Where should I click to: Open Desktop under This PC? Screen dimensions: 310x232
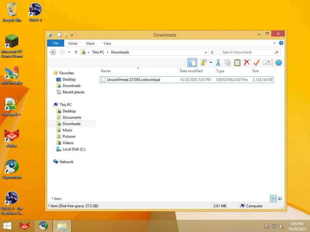[x=69, y=111]
